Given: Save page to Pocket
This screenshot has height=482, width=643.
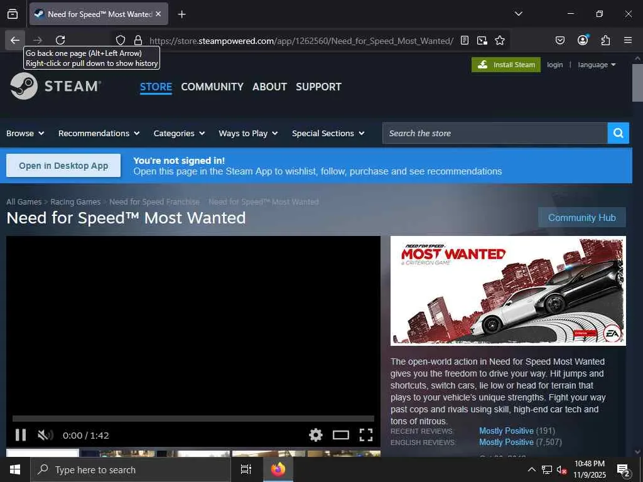Looking at the screenshot, I should pos(559,40).
